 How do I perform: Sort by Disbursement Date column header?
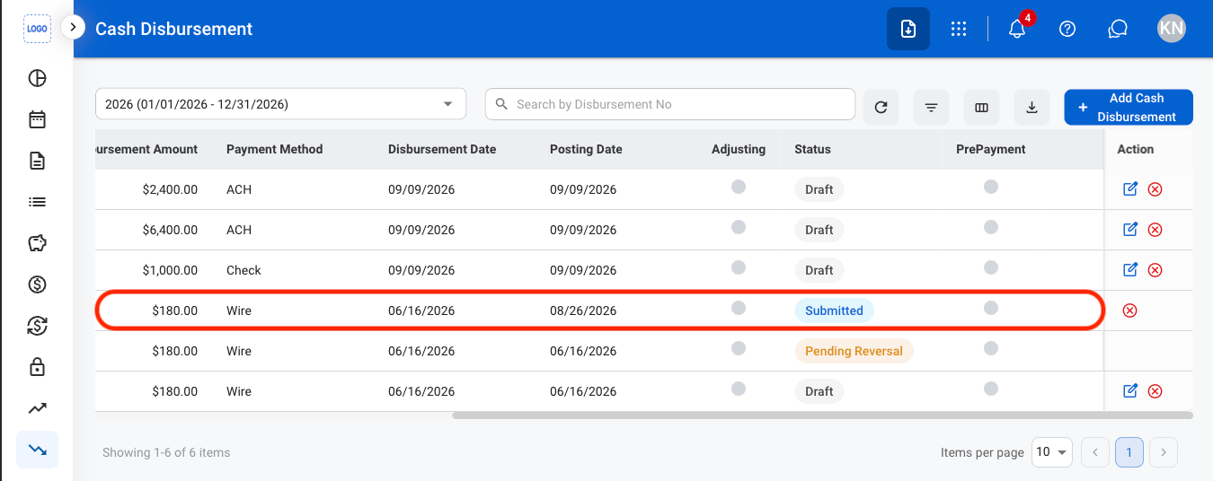click(x=442, y=149)
